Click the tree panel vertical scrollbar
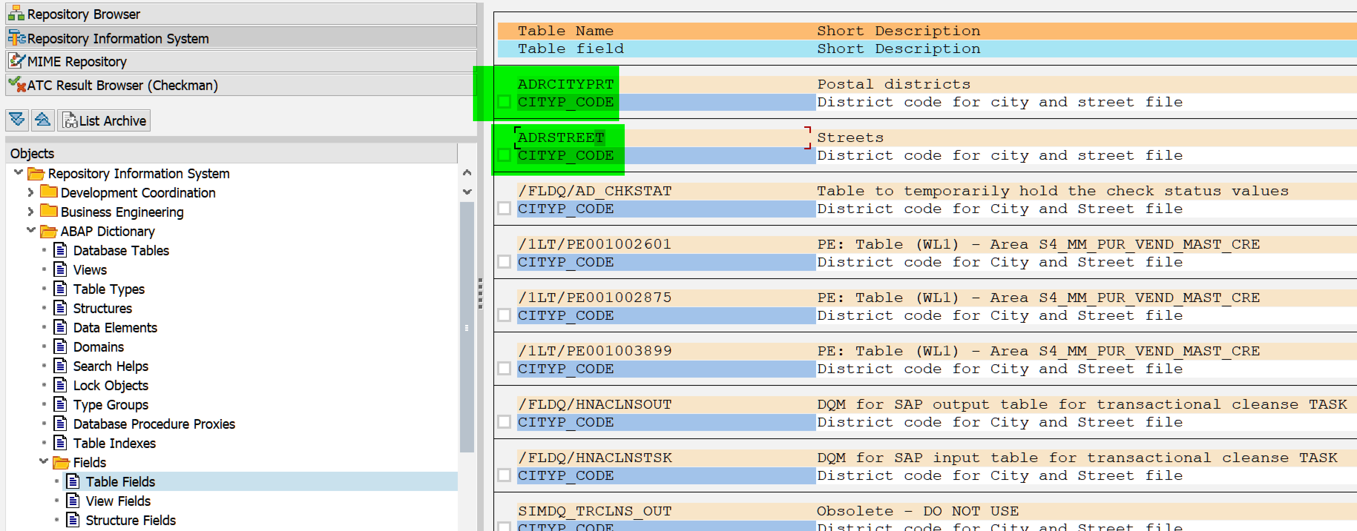The height and width of the screenshot is (531, 1357). click(466, 326)
